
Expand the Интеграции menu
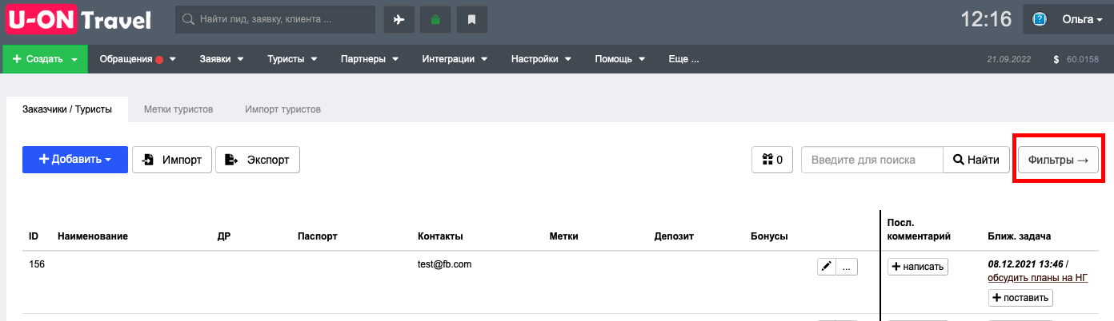(455, 59)
